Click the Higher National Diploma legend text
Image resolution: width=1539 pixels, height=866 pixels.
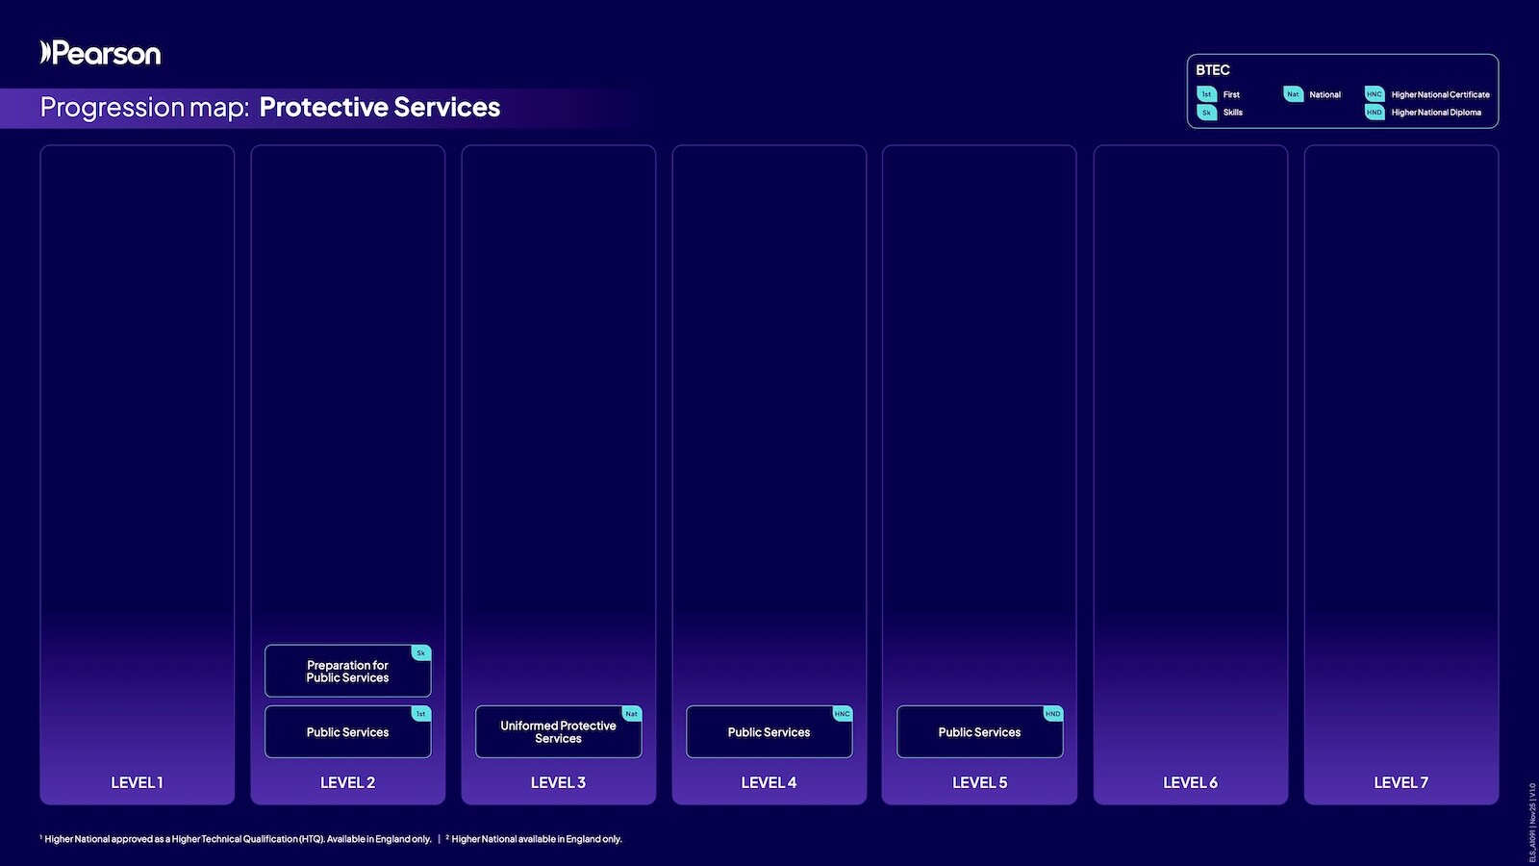(1436, 113)
